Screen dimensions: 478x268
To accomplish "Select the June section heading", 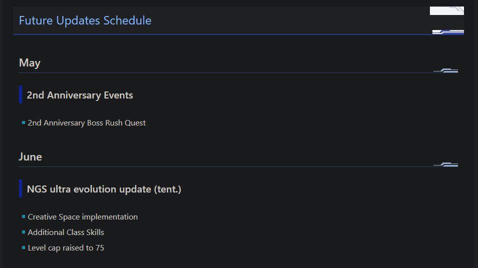I will 30,157.
